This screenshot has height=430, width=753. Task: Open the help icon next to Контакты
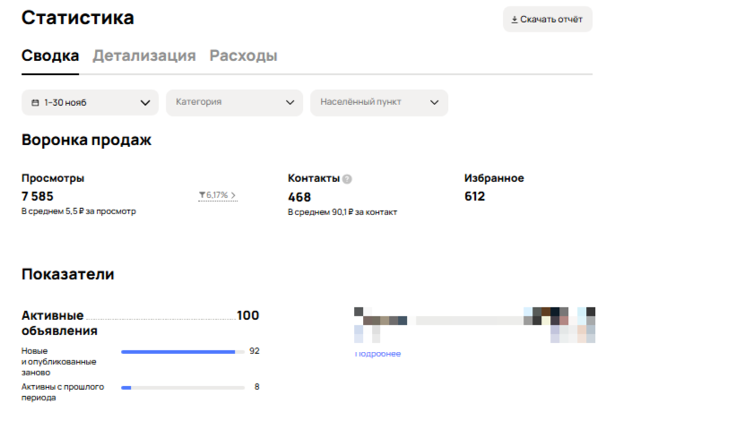point(347,179)
